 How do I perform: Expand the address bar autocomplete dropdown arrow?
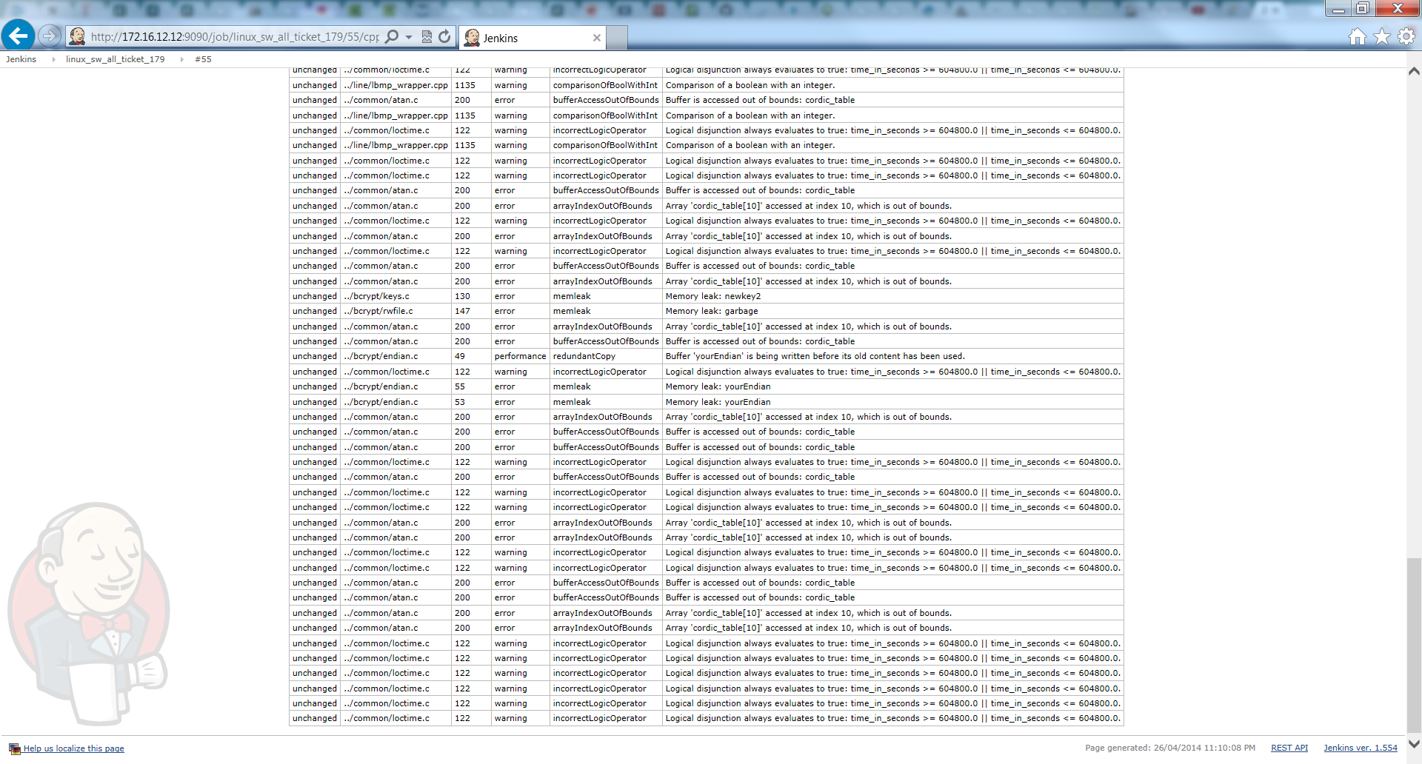(x=409, y=37)
